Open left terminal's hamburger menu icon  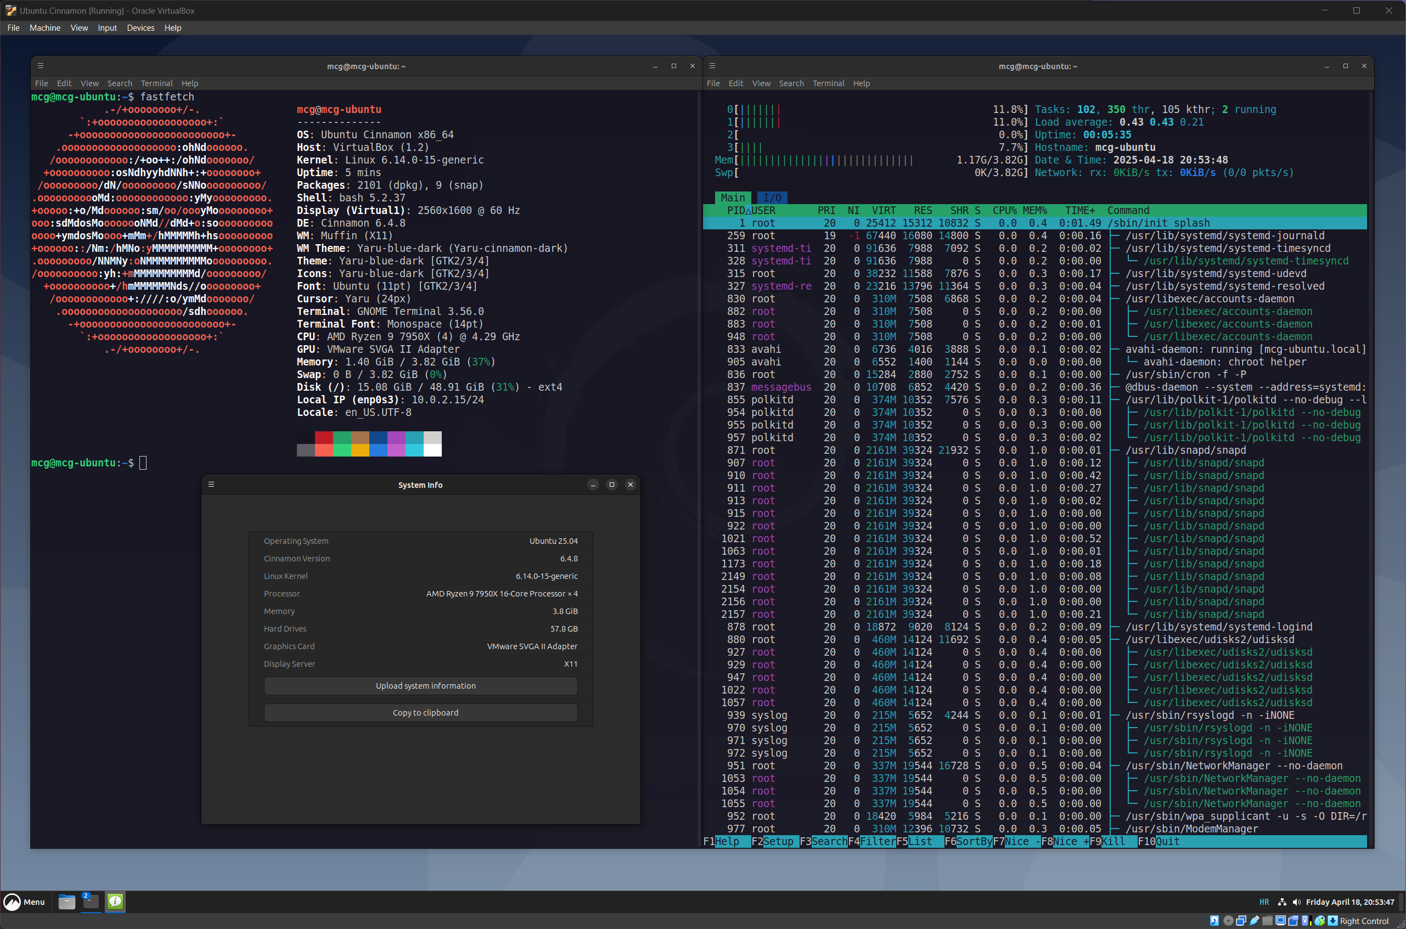point(40,66)
